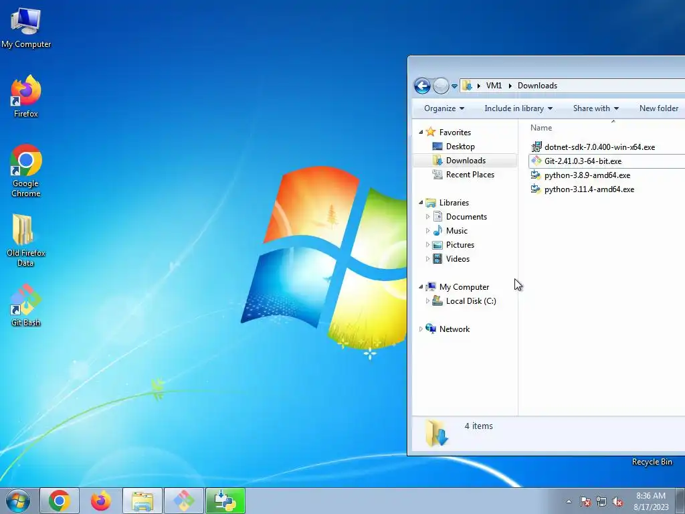Image resolution: width=685 pixels, height=514 pixels.
Task: Open the Windows Start menu
Action: coord(18,501)
